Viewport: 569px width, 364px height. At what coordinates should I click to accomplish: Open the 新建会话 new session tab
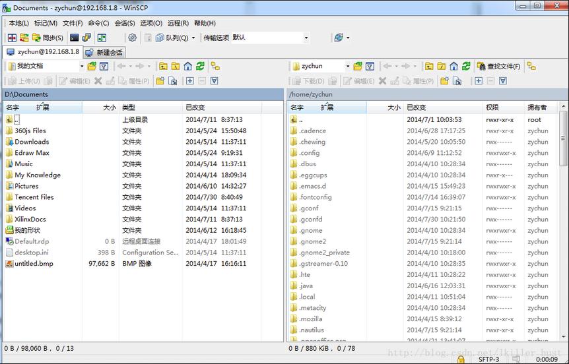104,53
